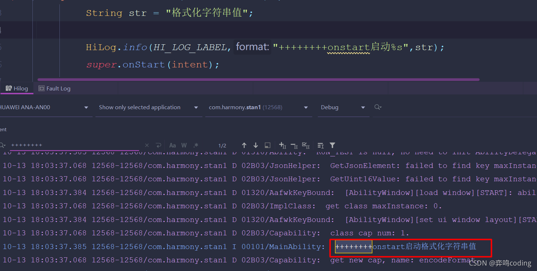
Task: Open the Show only selected application dropdown
Action: pyautogui.click(x=148, y=107)
